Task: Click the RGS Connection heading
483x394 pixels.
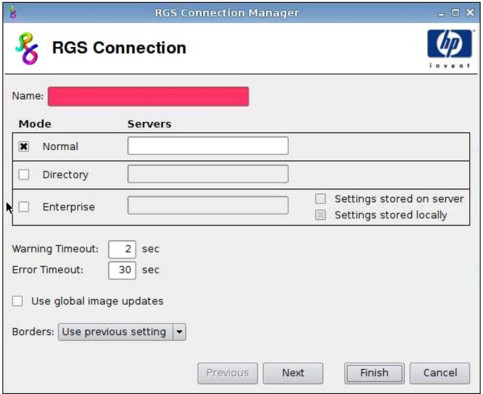Action: pos(119,48)
